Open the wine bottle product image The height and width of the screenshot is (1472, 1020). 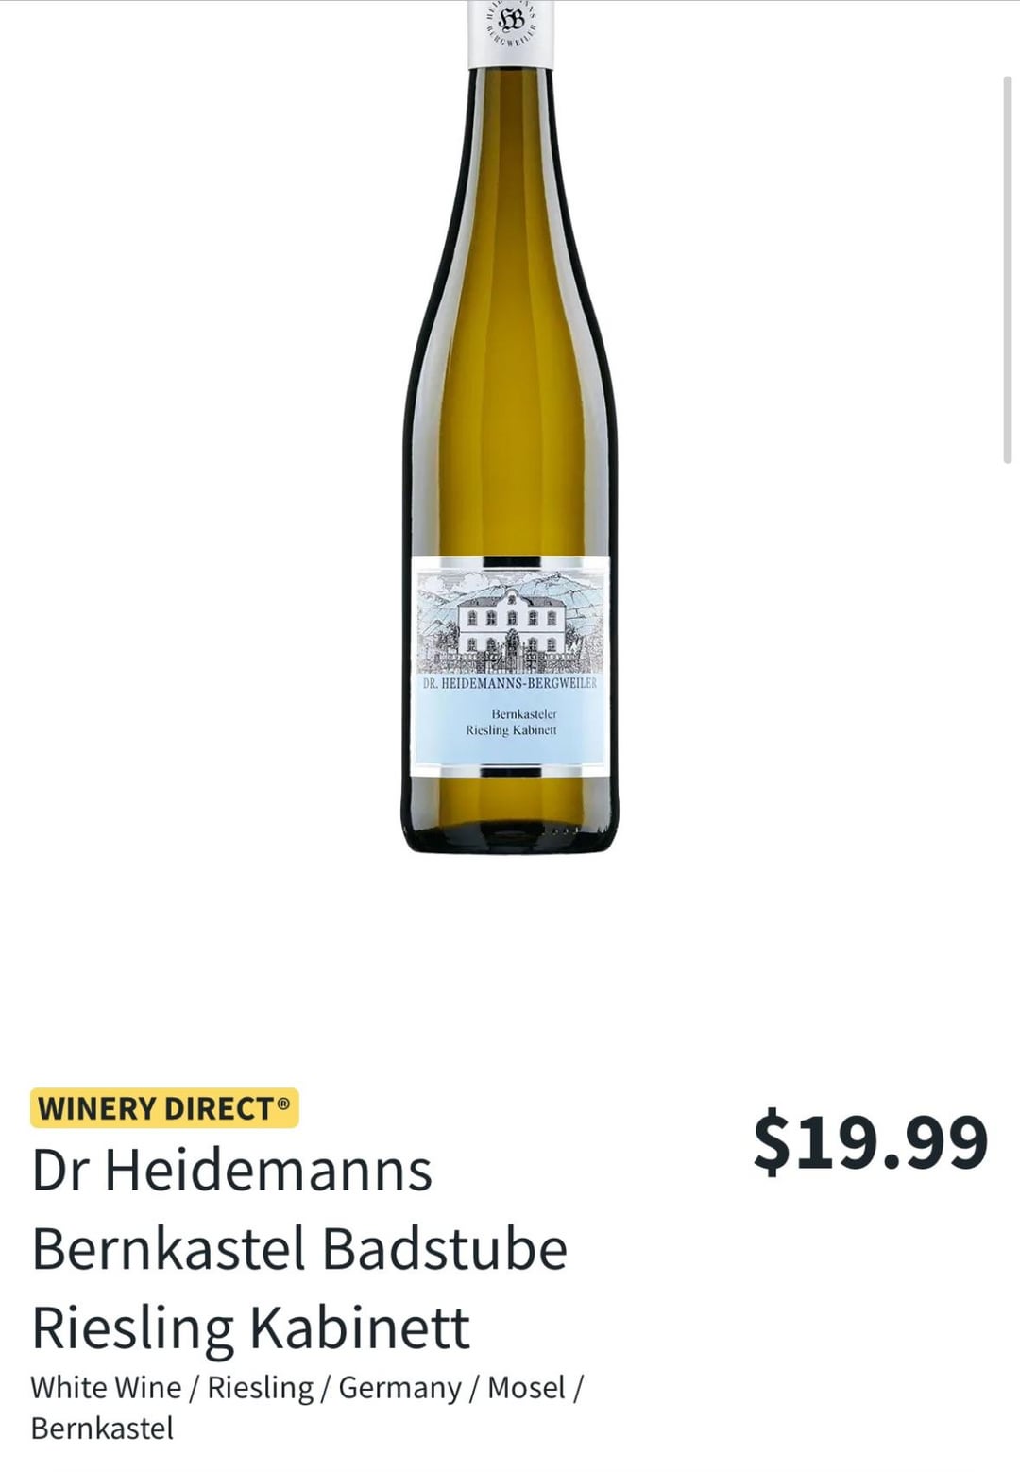coord(511,427)
